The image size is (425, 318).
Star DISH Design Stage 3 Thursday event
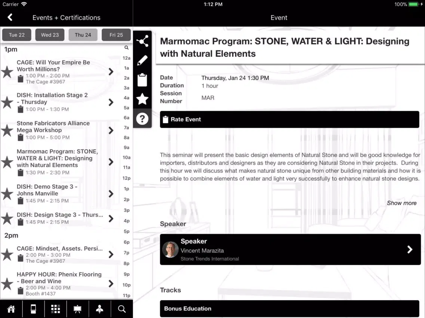click(x=7, y=218)
